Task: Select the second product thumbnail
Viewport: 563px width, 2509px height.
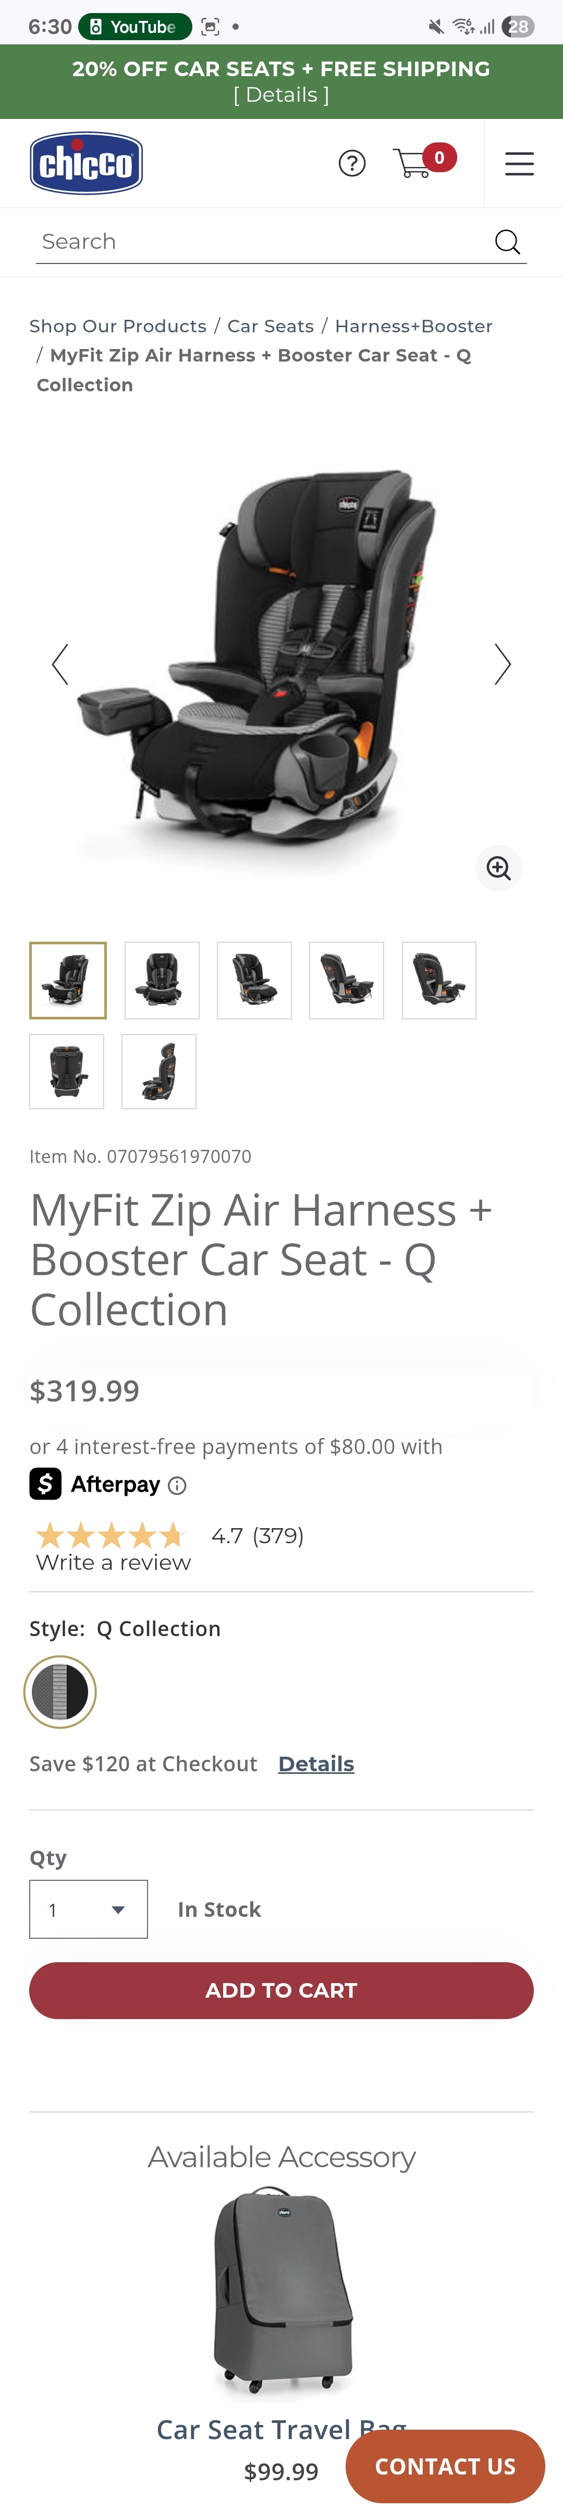Action: tap(162, 980)
